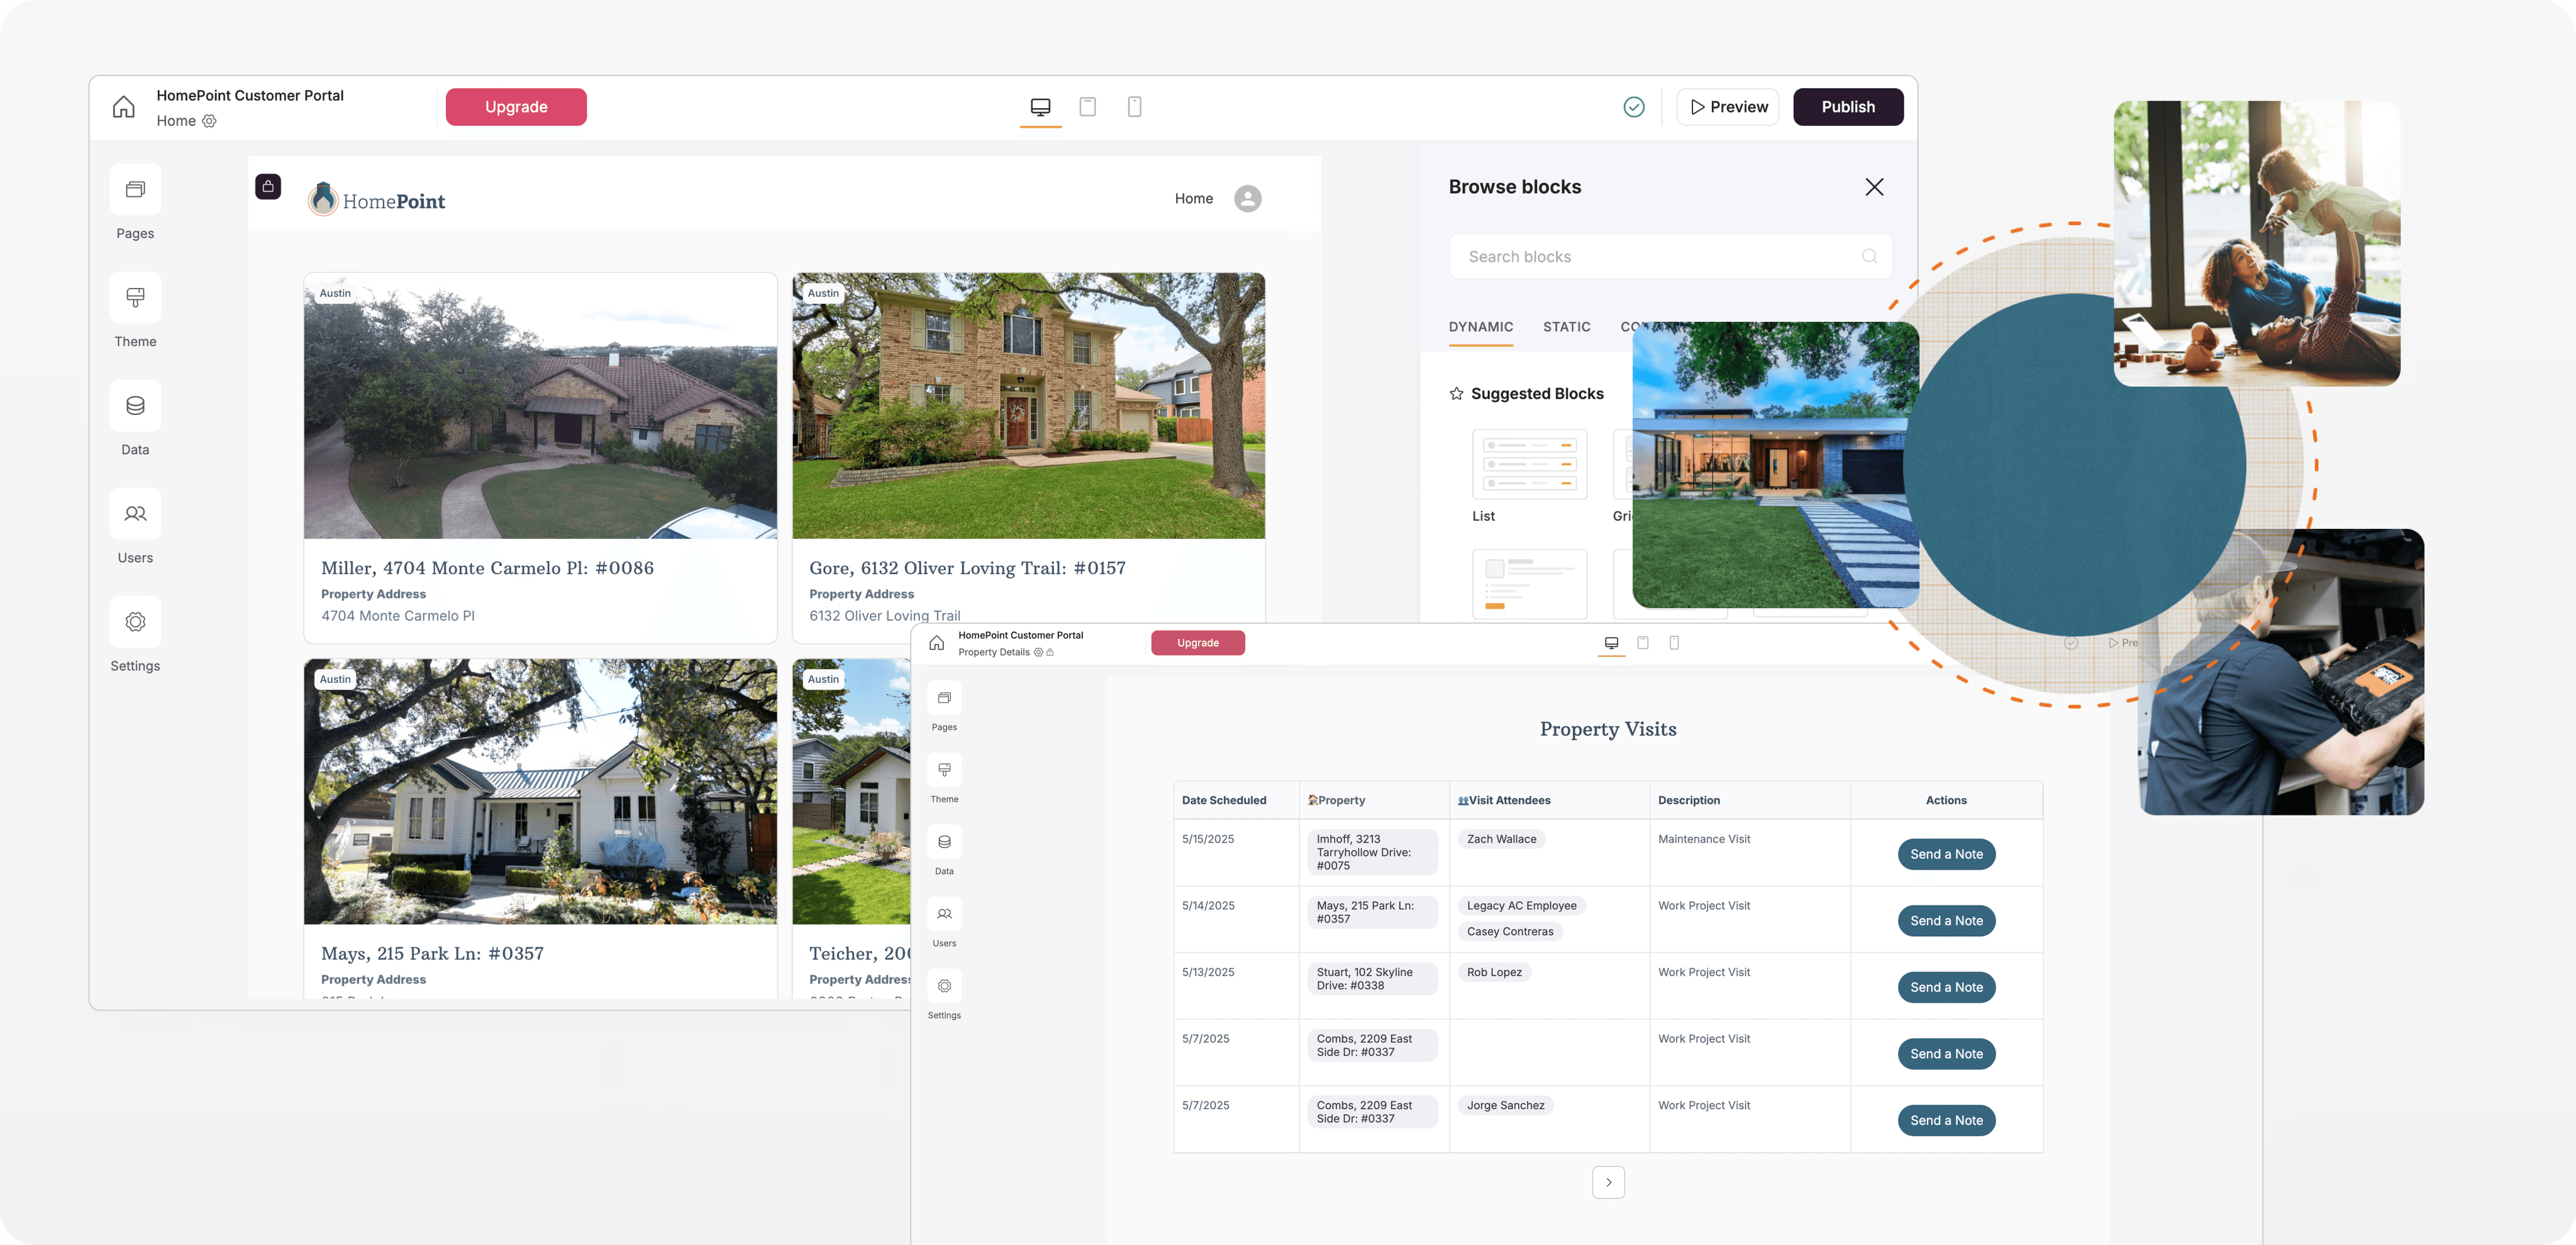
Task: Select the DYNAMIC blocks tab
Action: coord(1480,327)
